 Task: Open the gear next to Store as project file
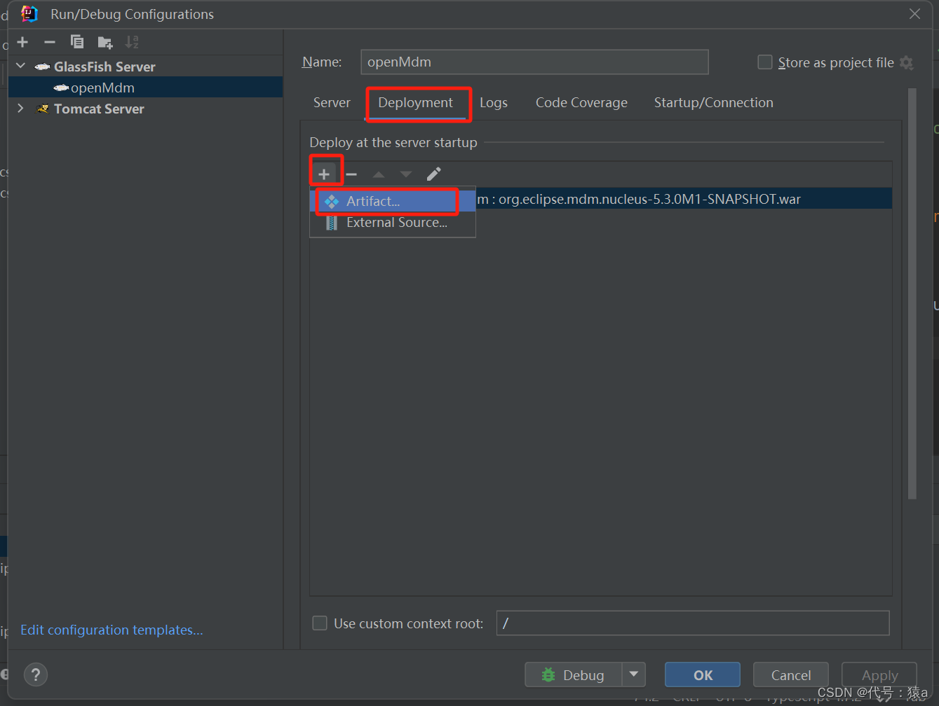coord(907,63)
